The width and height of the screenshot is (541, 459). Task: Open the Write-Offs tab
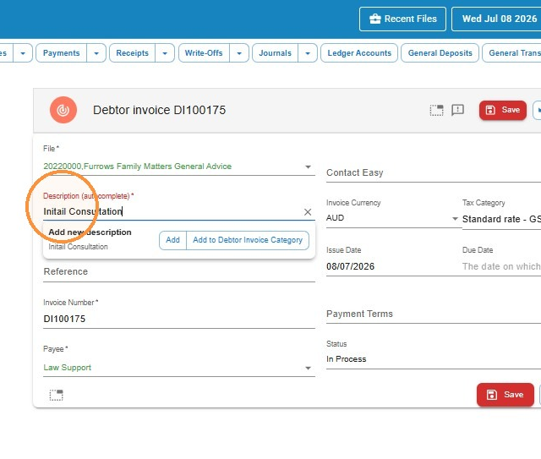tap(204, 52)
